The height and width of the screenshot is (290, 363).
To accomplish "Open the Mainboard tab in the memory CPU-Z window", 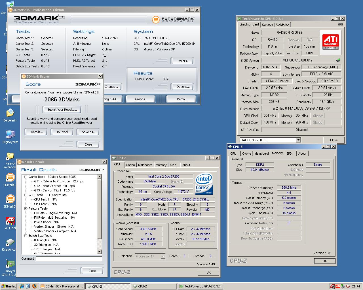I will 261,153.
